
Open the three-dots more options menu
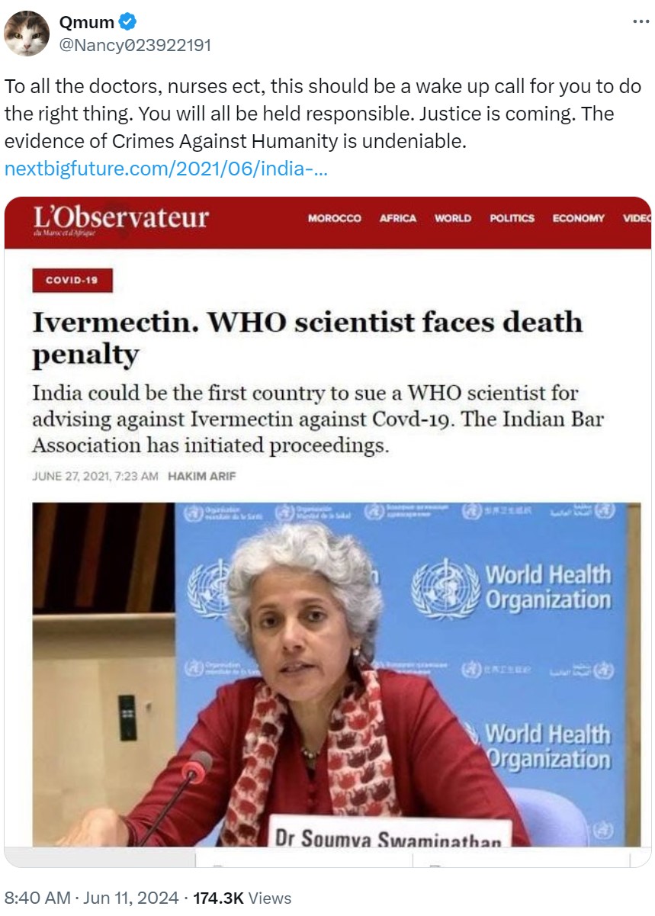(641, 22)
